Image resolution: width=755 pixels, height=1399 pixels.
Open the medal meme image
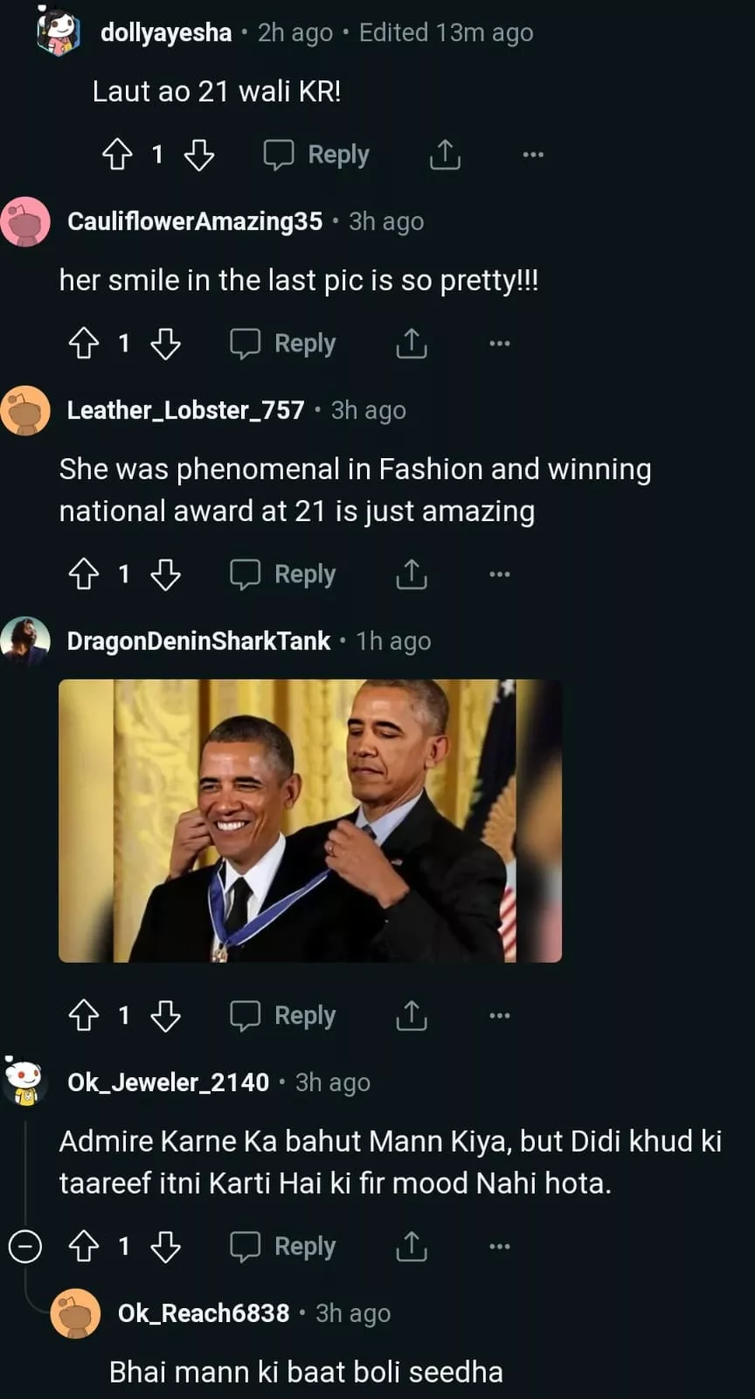pos(309,820)
